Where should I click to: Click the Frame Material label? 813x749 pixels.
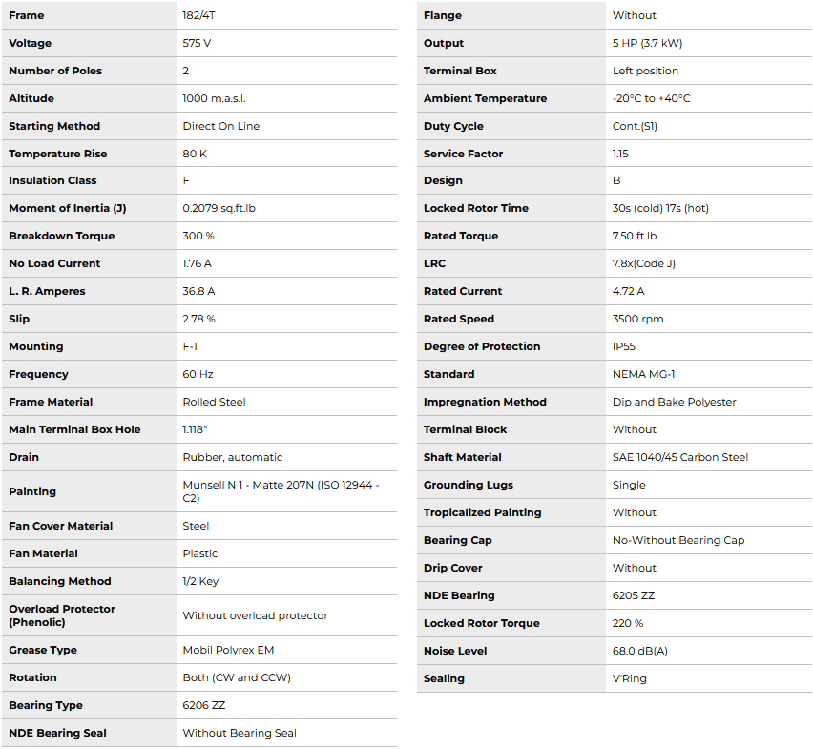[x=51, y=402]
